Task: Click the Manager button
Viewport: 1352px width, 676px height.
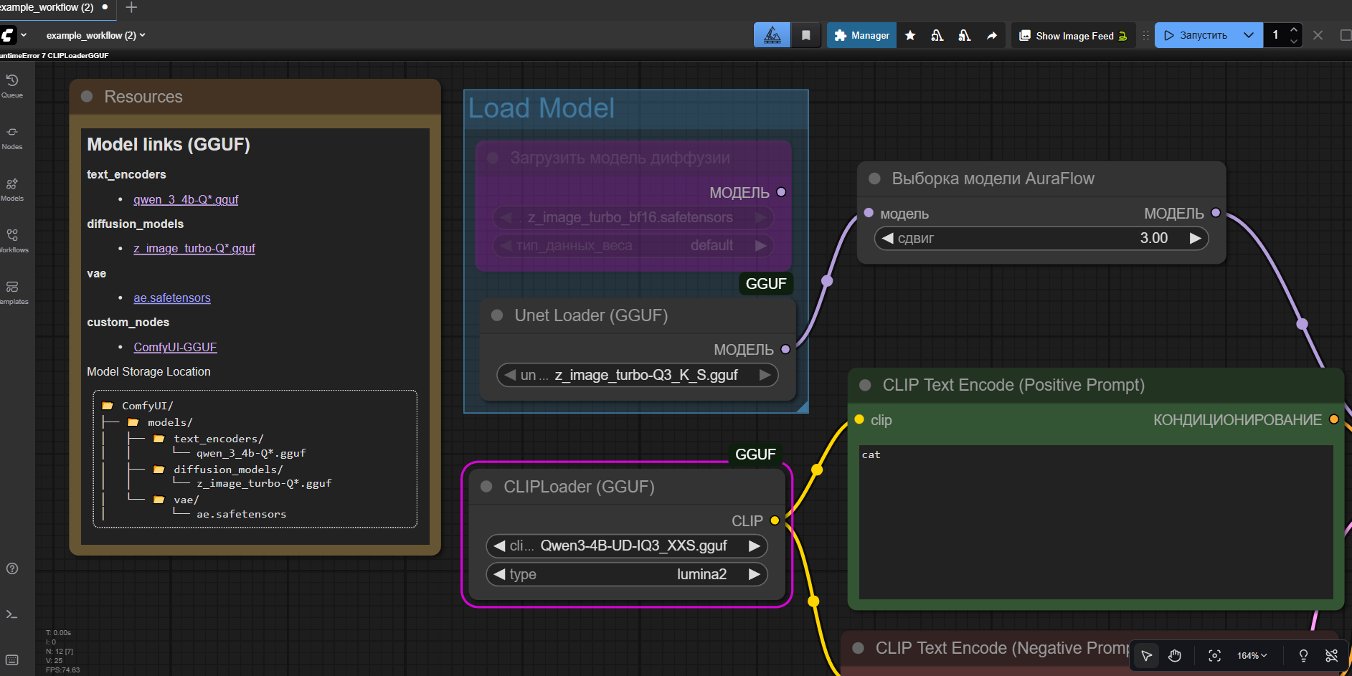Action: click(x=861, y=35)
